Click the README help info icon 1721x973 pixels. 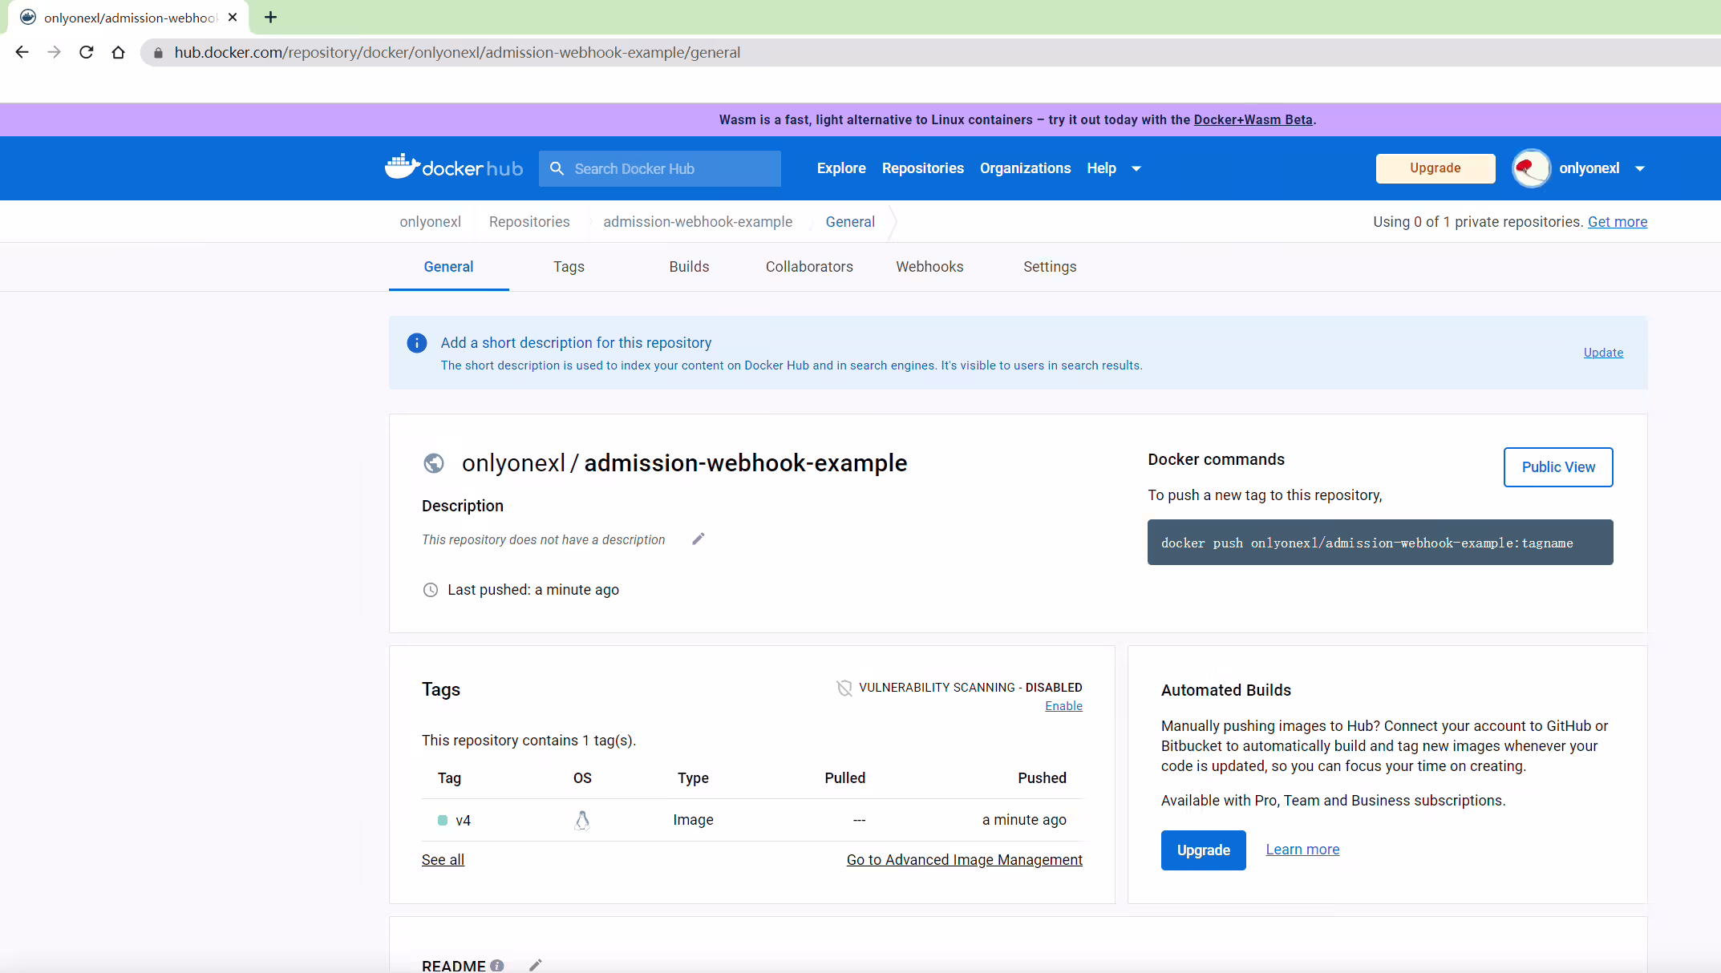[x=497, y=966]
